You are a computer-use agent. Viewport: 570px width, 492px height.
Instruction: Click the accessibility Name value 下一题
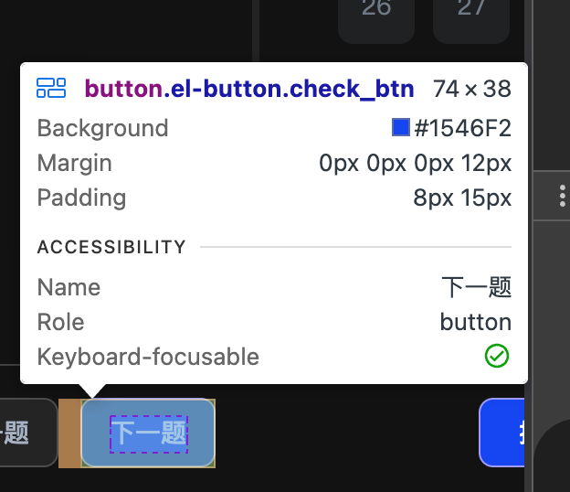476,287
